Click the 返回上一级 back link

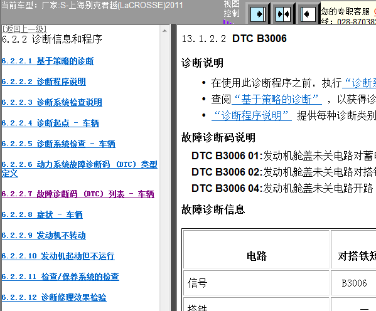click(24, 29)
